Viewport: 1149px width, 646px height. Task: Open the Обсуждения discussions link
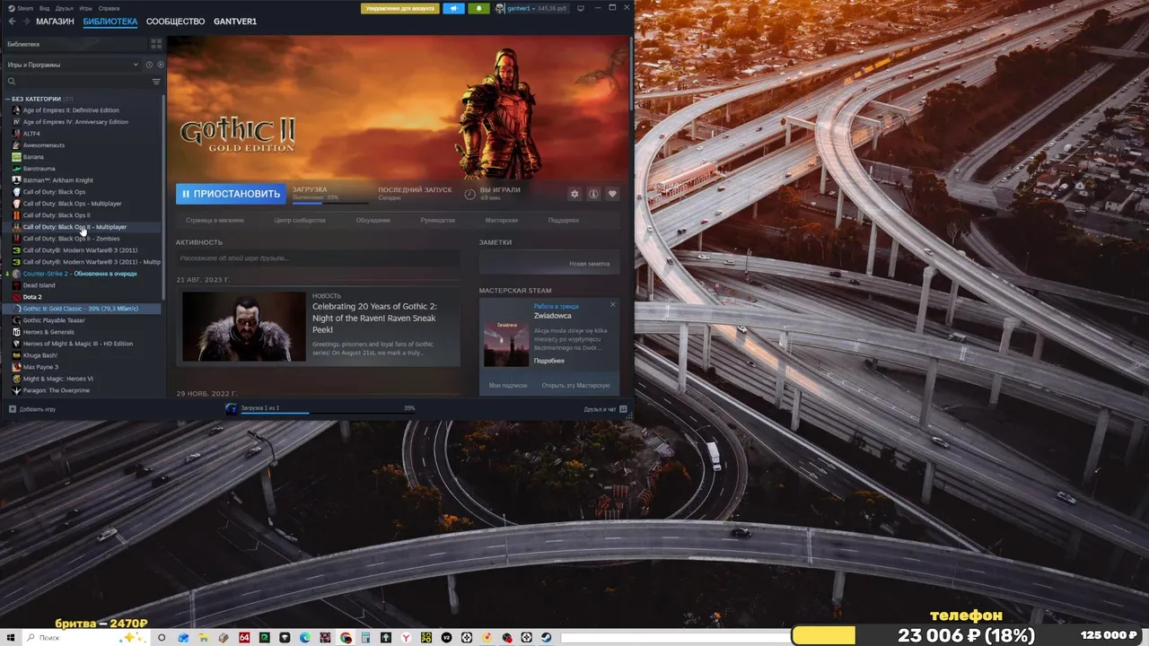click(373, 220)
